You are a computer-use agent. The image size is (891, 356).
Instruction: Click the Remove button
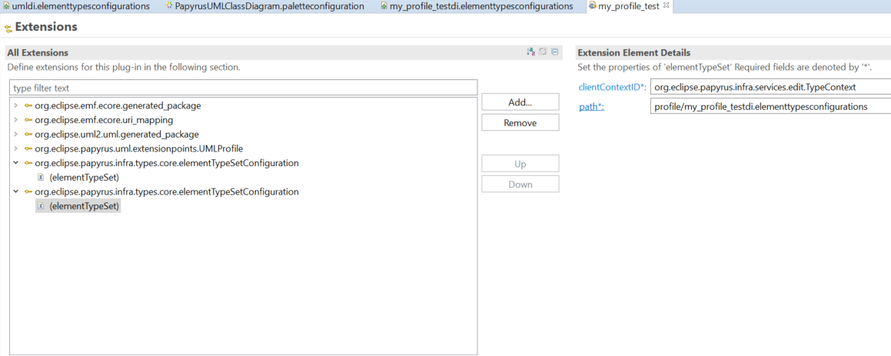point(520,123)
